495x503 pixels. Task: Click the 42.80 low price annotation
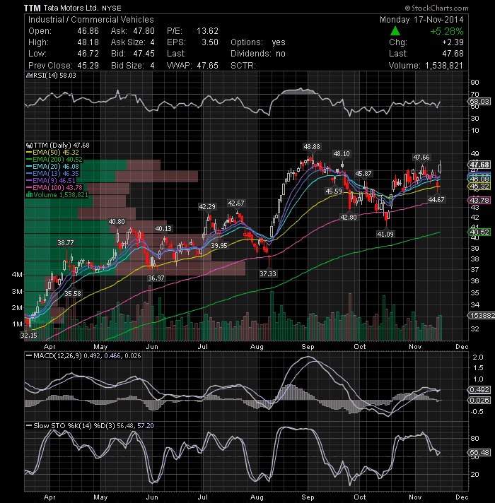click(349, 217)
